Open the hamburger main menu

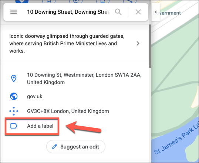tap(14, 12)
